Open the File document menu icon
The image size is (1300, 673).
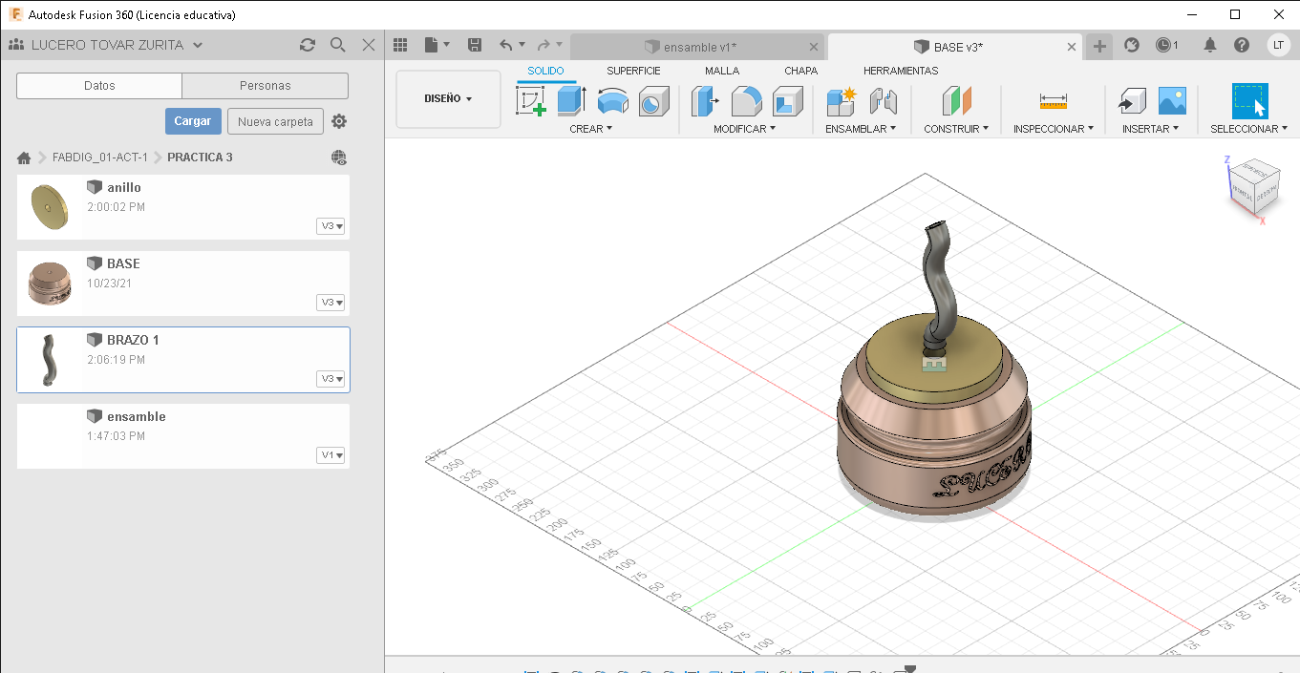point(437,45)
